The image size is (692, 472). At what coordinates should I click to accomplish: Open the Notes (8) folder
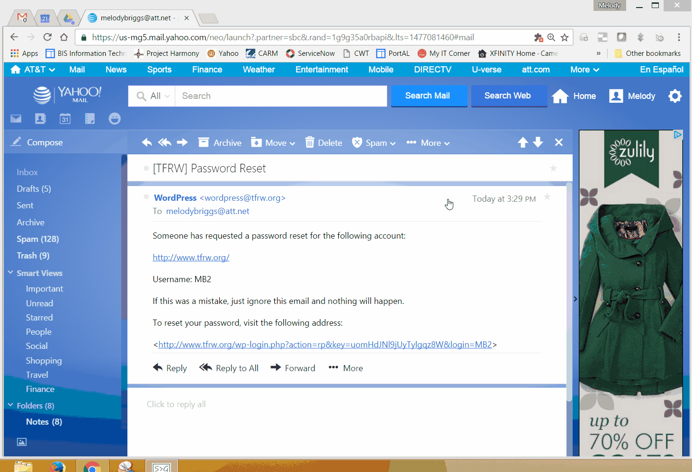pos(44,422)
